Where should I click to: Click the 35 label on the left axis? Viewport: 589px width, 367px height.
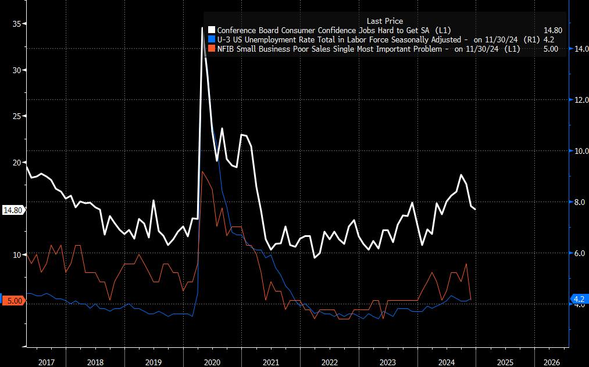click(x=17, y=24)
